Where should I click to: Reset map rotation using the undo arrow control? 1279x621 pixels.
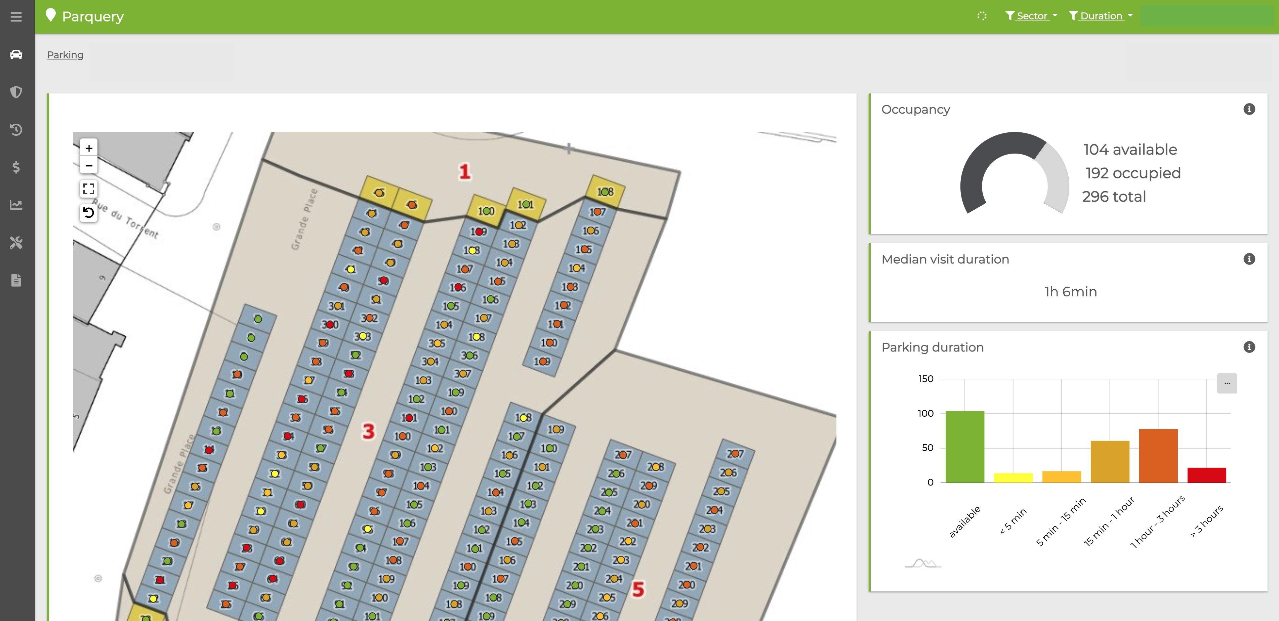pos(89,212)
